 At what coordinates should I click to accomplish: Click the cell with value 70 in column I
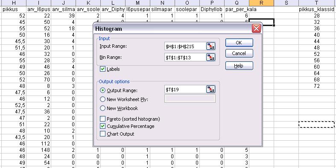(38, 80)
